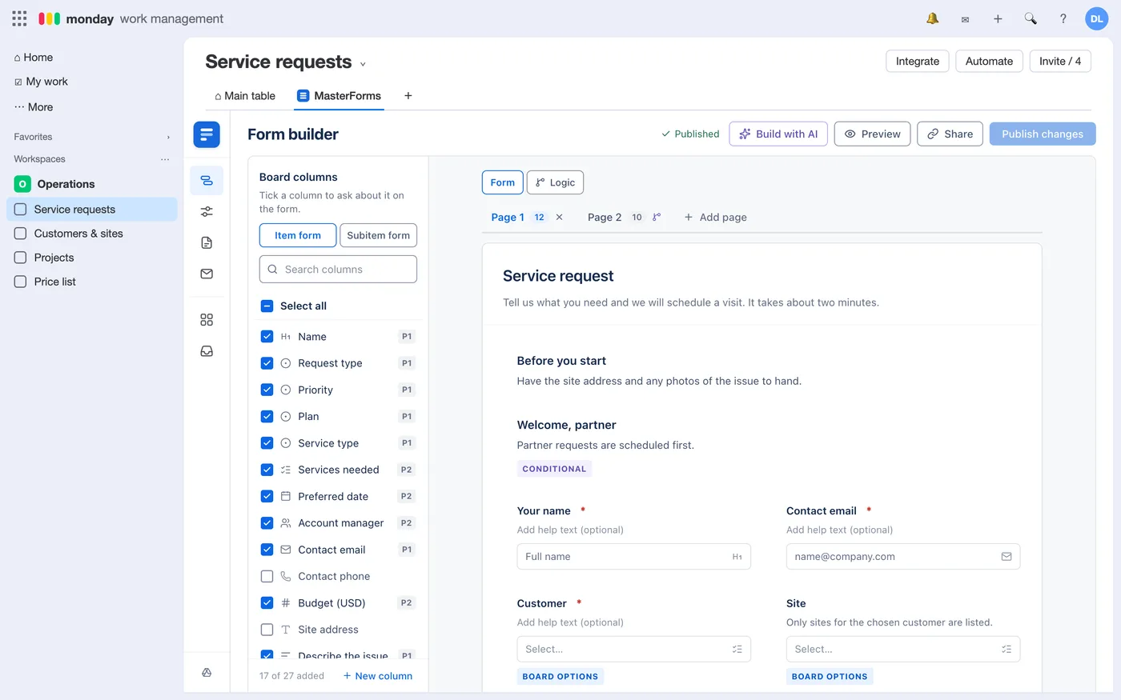The width and height of the screenshot is (1121, 700).
Task: Select the Subitem form tab
Action: [x=378, y=235]
